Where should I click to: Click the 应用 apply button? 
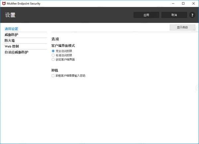(146, 15)
